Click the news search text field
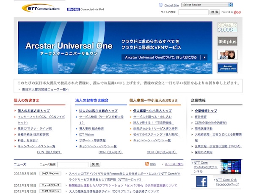Screen dimensions: 254x194 tap(72, 164)
